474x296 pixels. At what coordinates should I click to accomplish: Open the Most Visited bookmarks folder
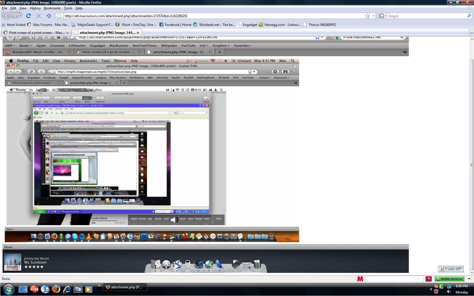(x=14, y=25)
